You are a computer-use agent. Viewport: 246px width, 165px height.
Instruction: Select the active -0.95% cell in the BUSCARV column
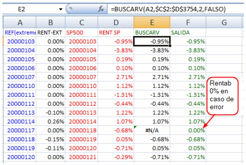(152, 41)
